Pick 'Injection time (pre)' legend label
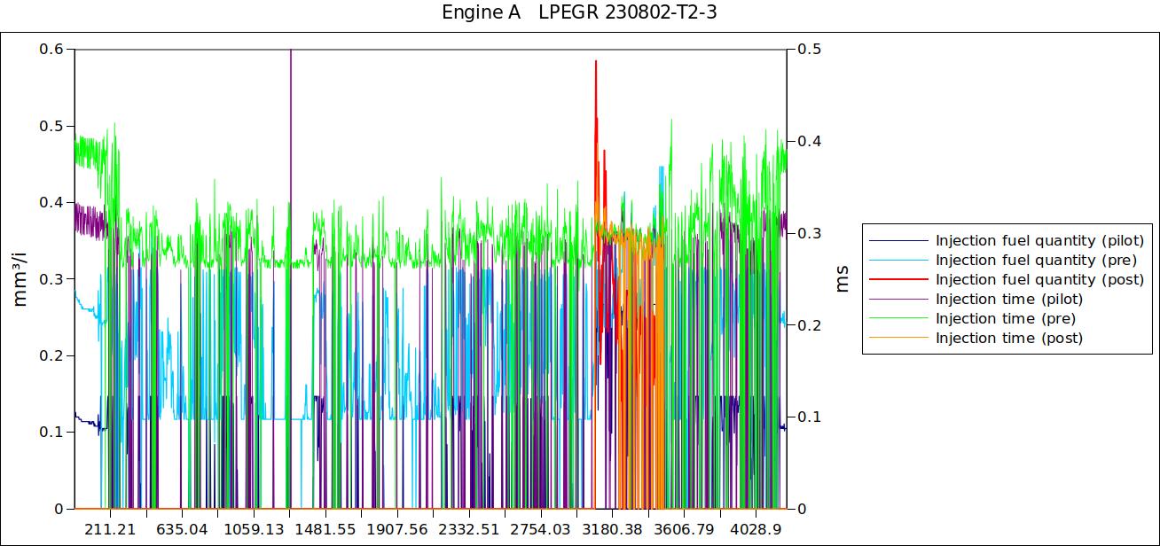This screenshot has height=546, width=1160. tap(1006, 318)
